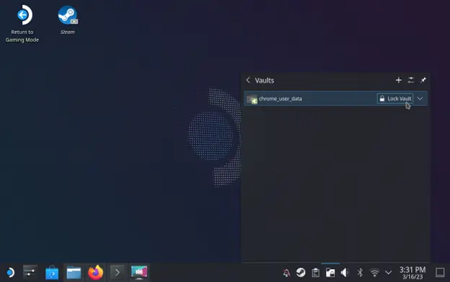Click the Lock Vault button
Image resolution: width=450 pixels, height=282 pixels.
click(x=395, y=99)
